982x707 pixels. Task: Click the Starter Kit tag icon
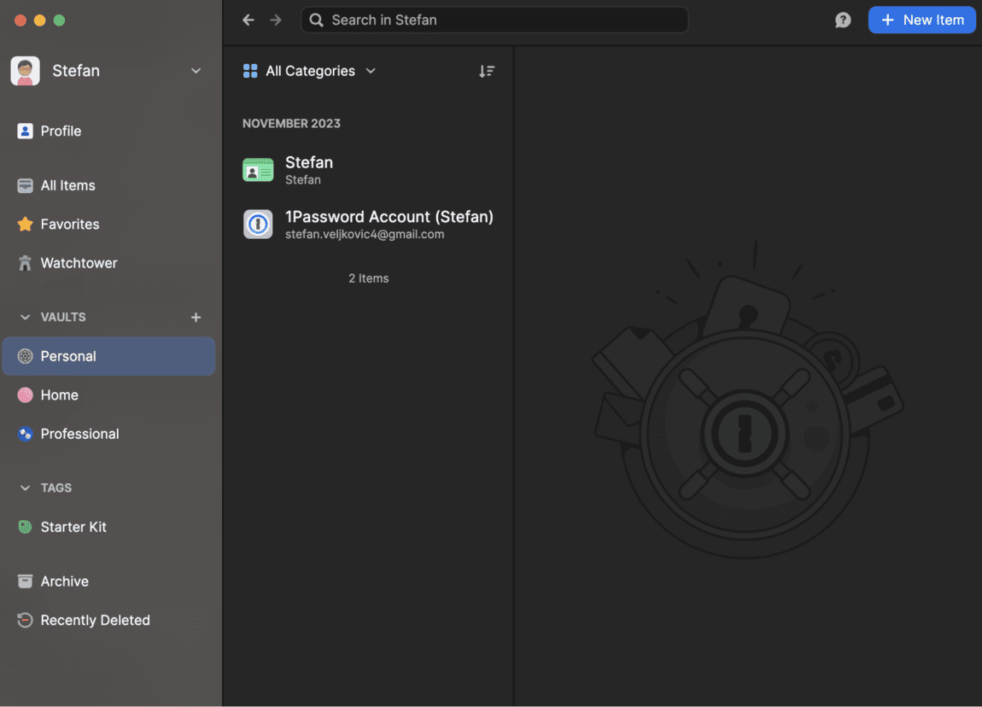click(25, 527)
